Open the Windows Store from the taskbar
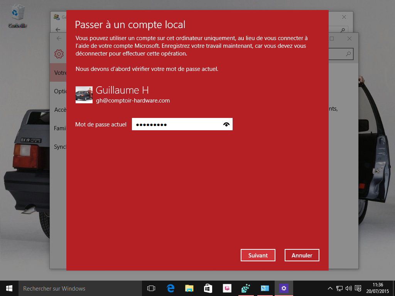The image size is (395, 296). click(x=208, y=288)
